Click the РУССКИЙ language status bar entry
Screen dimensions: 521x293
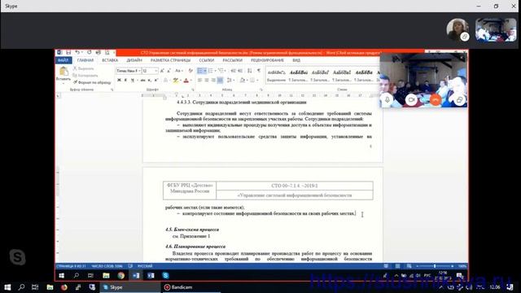tap(145, 266)
